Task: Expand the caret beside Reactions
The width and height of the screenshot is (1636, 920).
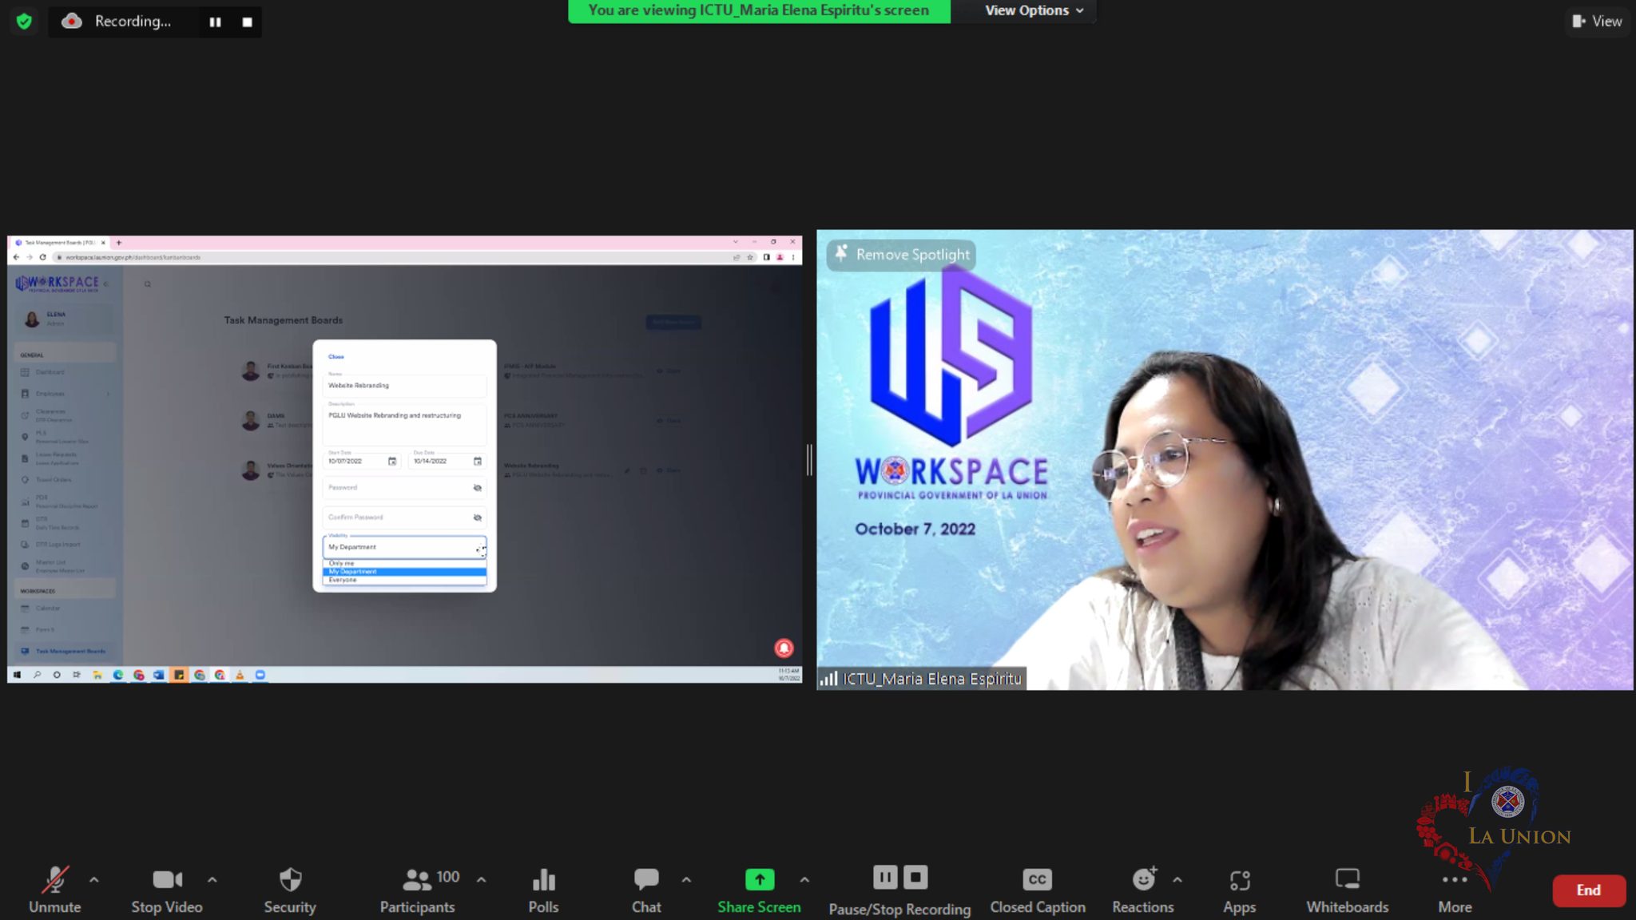Action: pos(1177,879)
